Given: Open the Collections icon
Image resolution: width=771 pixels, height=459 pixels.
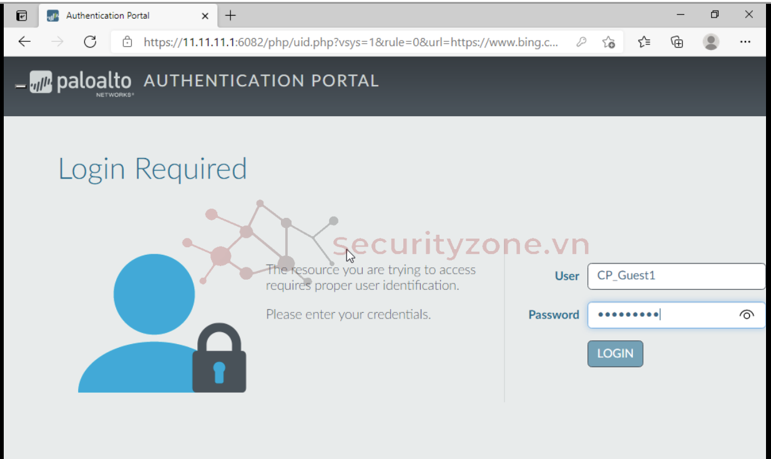Looking at the screenshot, I should pyautogui.click(x=677, y=42).
